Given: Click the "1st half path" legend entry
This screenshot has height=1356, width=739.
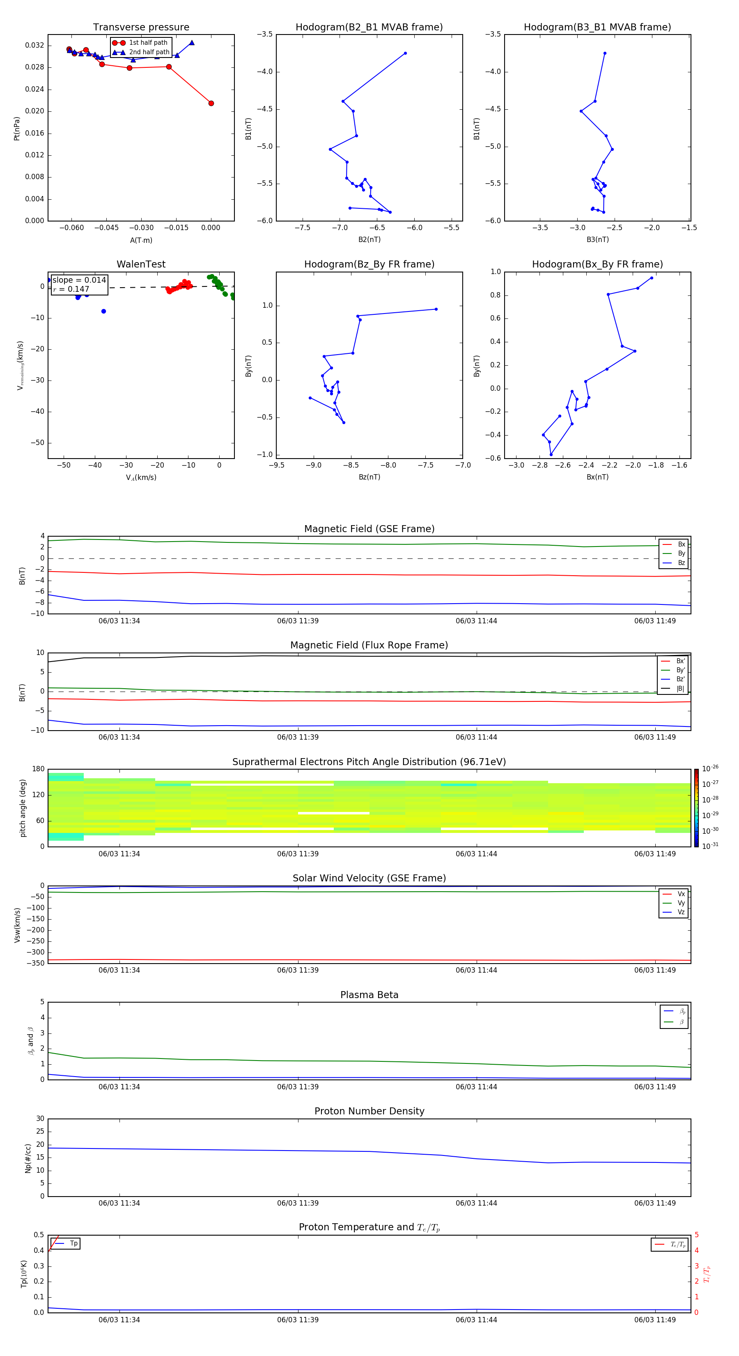Looking at the screenshot, I should [x=140, y=43].
